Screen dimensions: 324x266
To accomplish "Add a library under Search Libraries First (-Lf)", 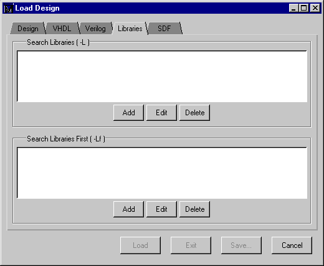I will (x=128, y=209).
